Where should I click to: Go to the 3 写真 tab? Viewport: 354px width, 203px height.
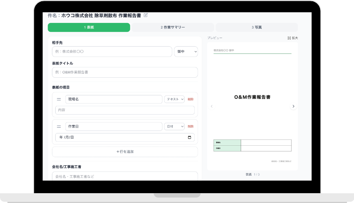point(257,27)
